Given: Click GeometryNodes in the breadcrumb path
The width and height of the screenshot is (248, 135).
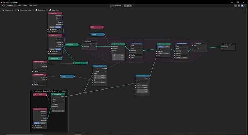Looking at the screenshot, I should (x=26, y=10).
